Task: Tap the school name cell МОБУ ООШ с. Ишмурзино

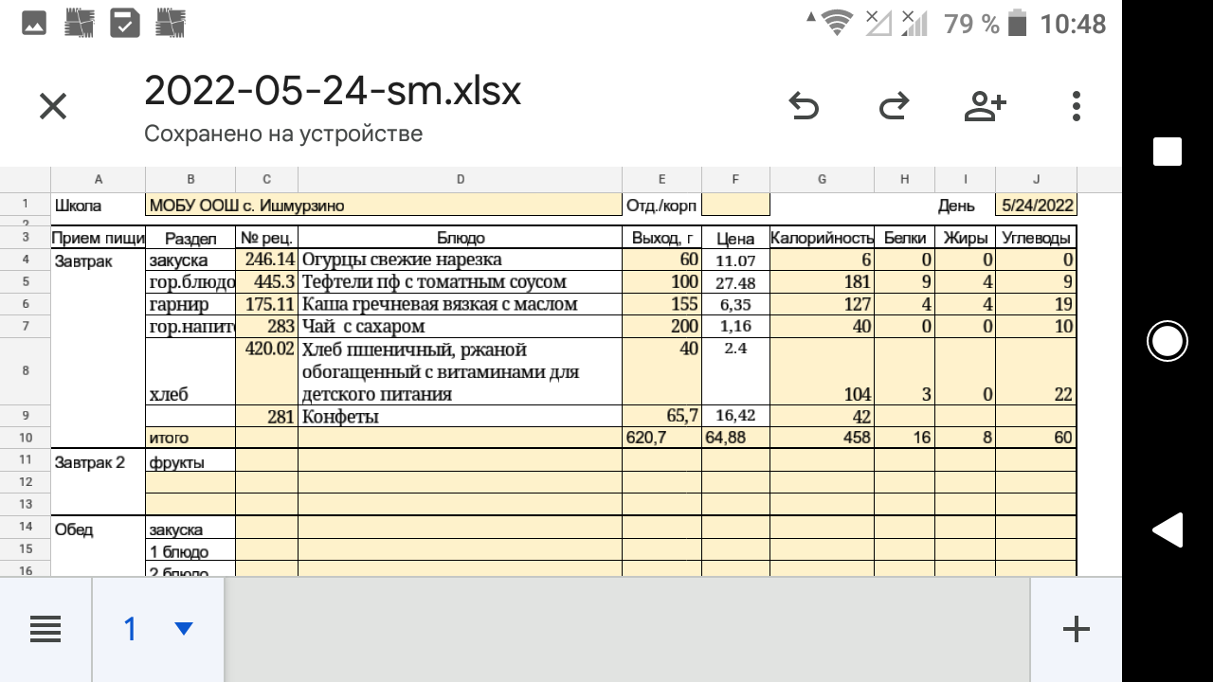Action: (383, 206)
